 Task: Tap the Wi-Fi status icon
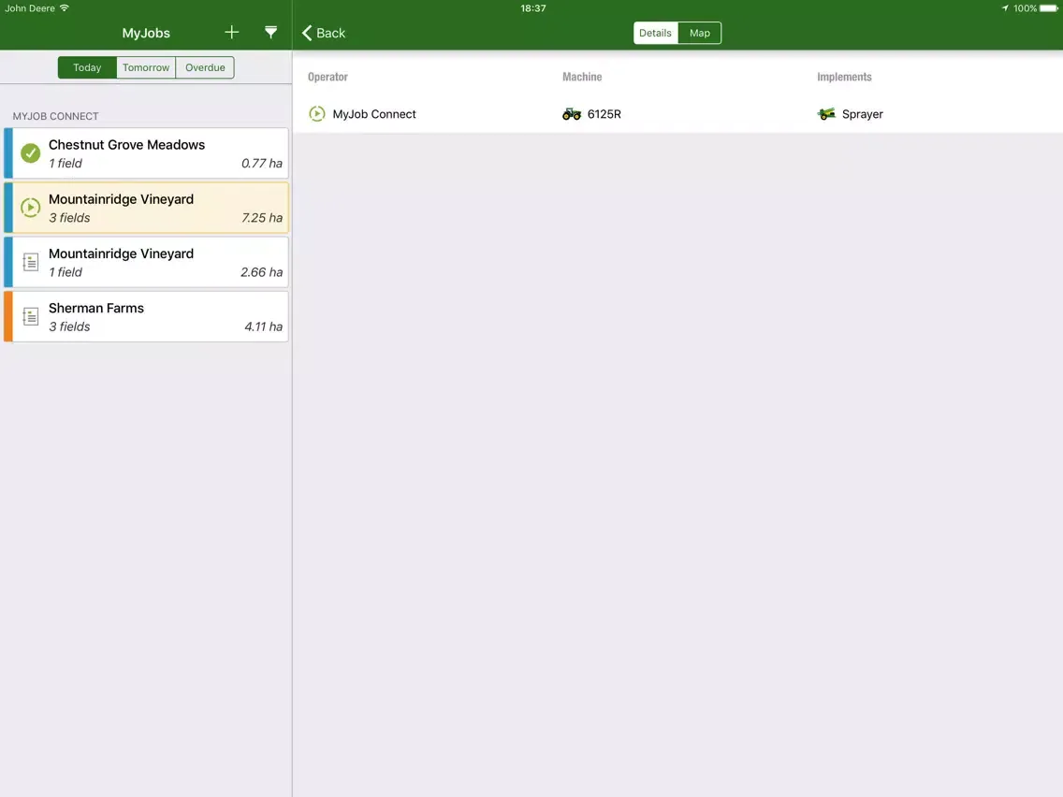click(65, 8)
